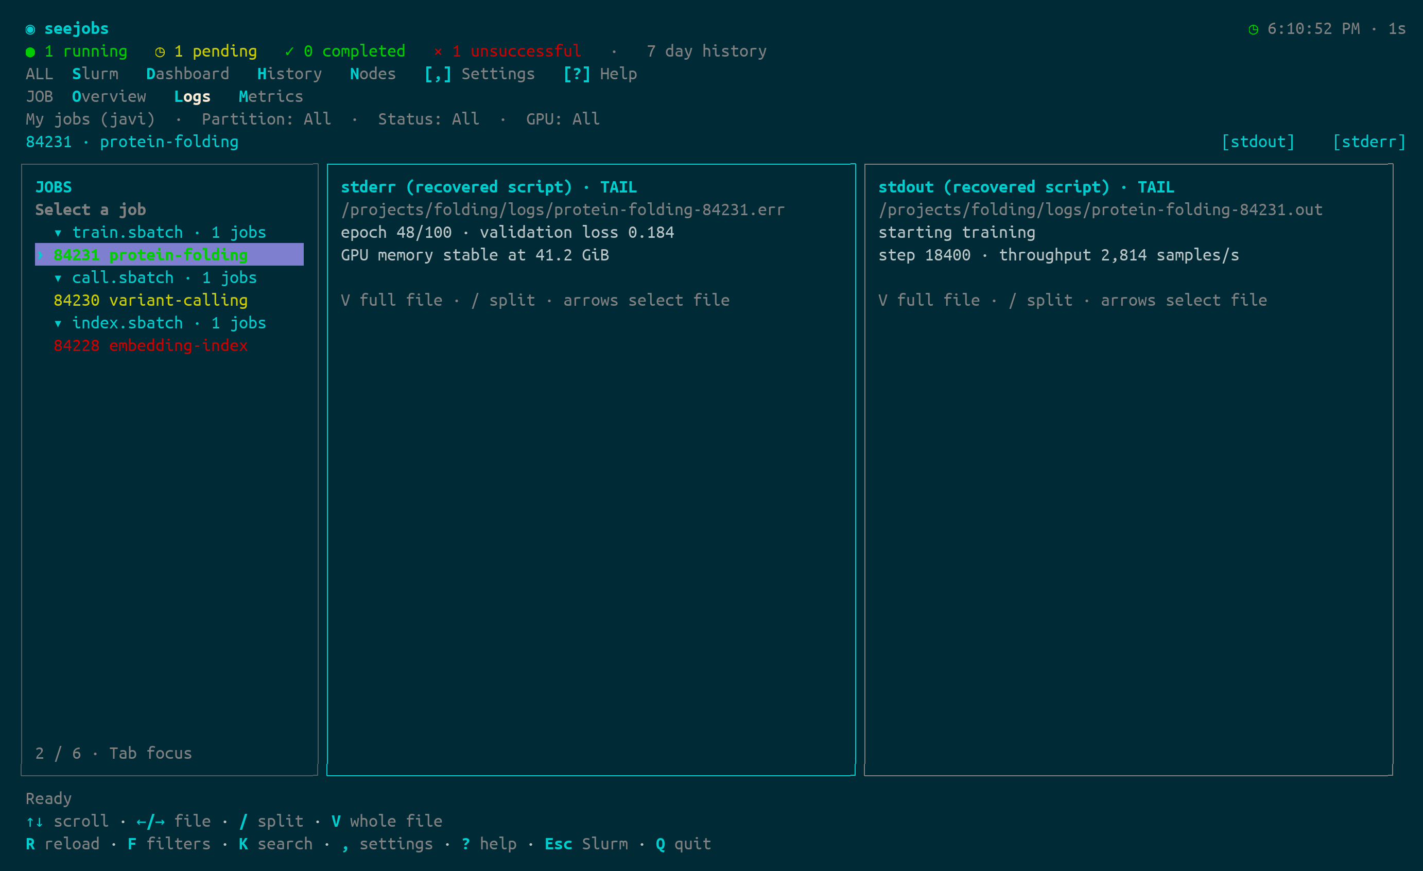Click the completed checkmark icon

click(x=289, y=51)
